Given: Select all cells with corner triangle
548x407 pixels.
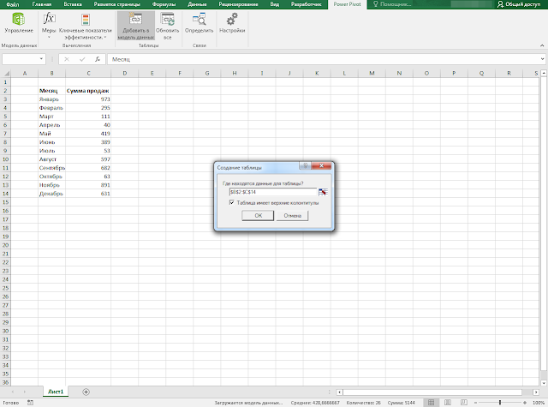Looking at the screenshot, I should 6,74.
